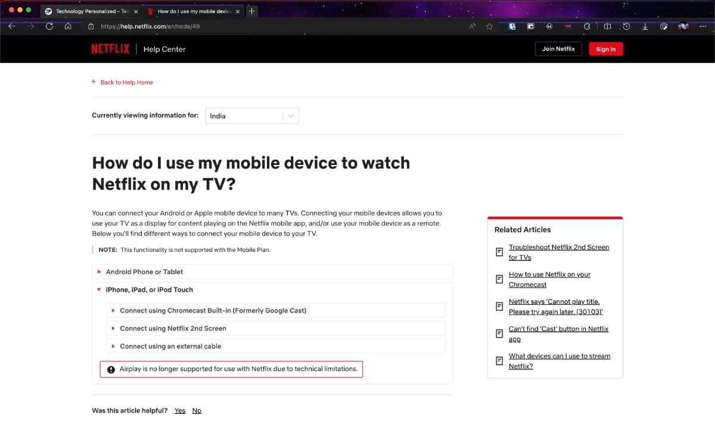The width and height of the screenshot is (715, 427).
Task: Click the address bar URL field
Action: [274, 26]
